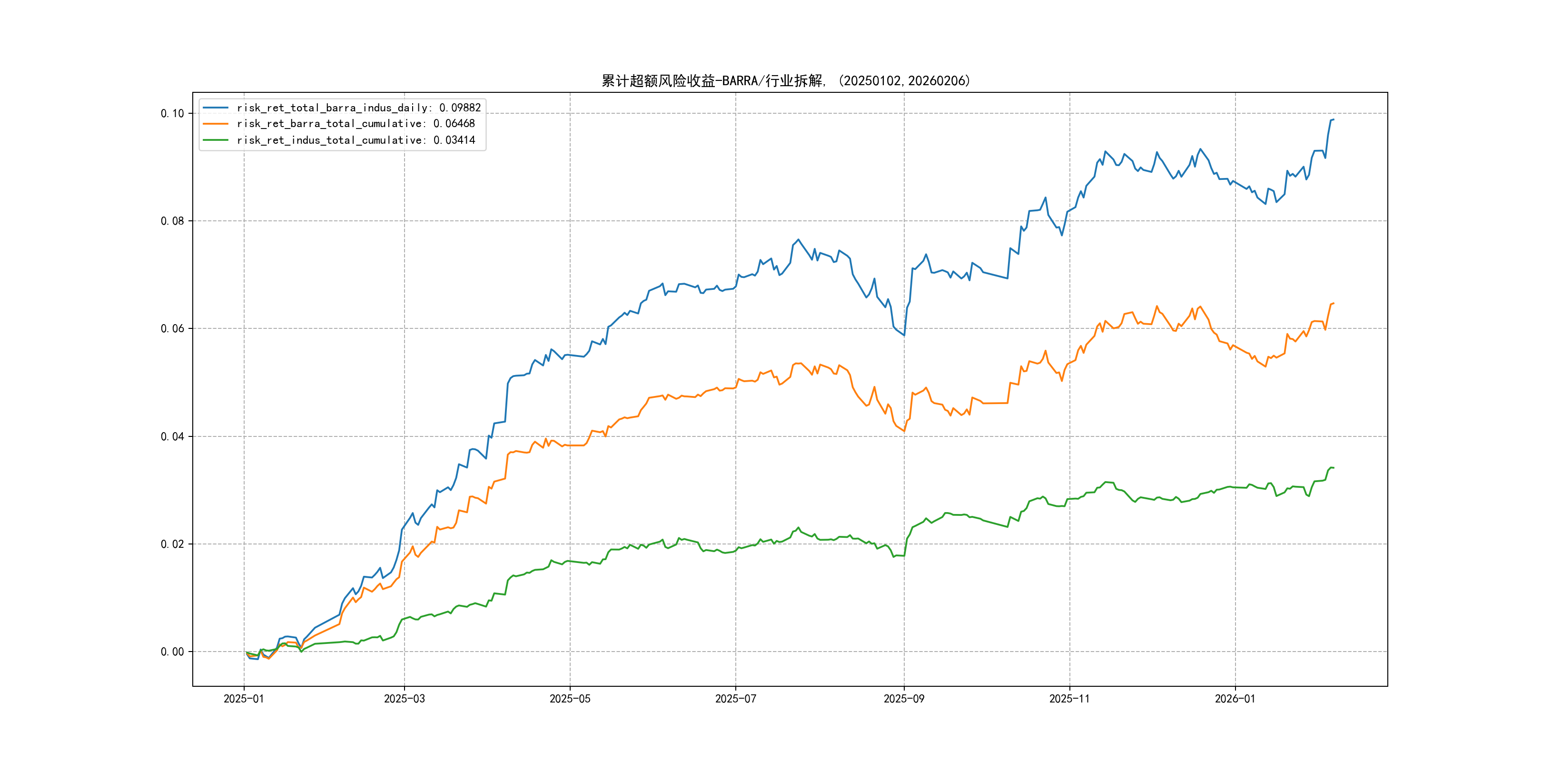Click the 2025-05 x-axis tick label
The height and width of the screenshot is (771, 1542).
(570, 699)
